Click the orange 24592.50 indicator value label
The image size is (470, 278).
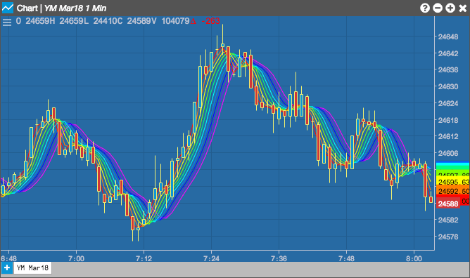tap(453, 191)
